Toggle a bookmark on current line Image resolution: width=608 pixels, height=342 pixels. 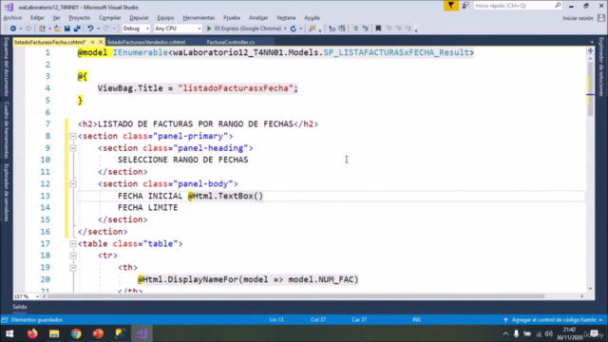378,28
